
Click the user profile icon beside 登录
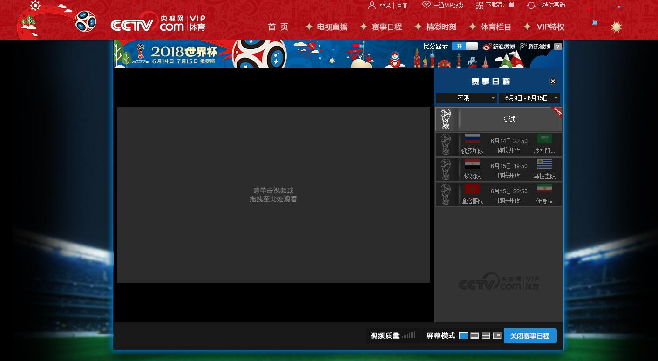372,5
